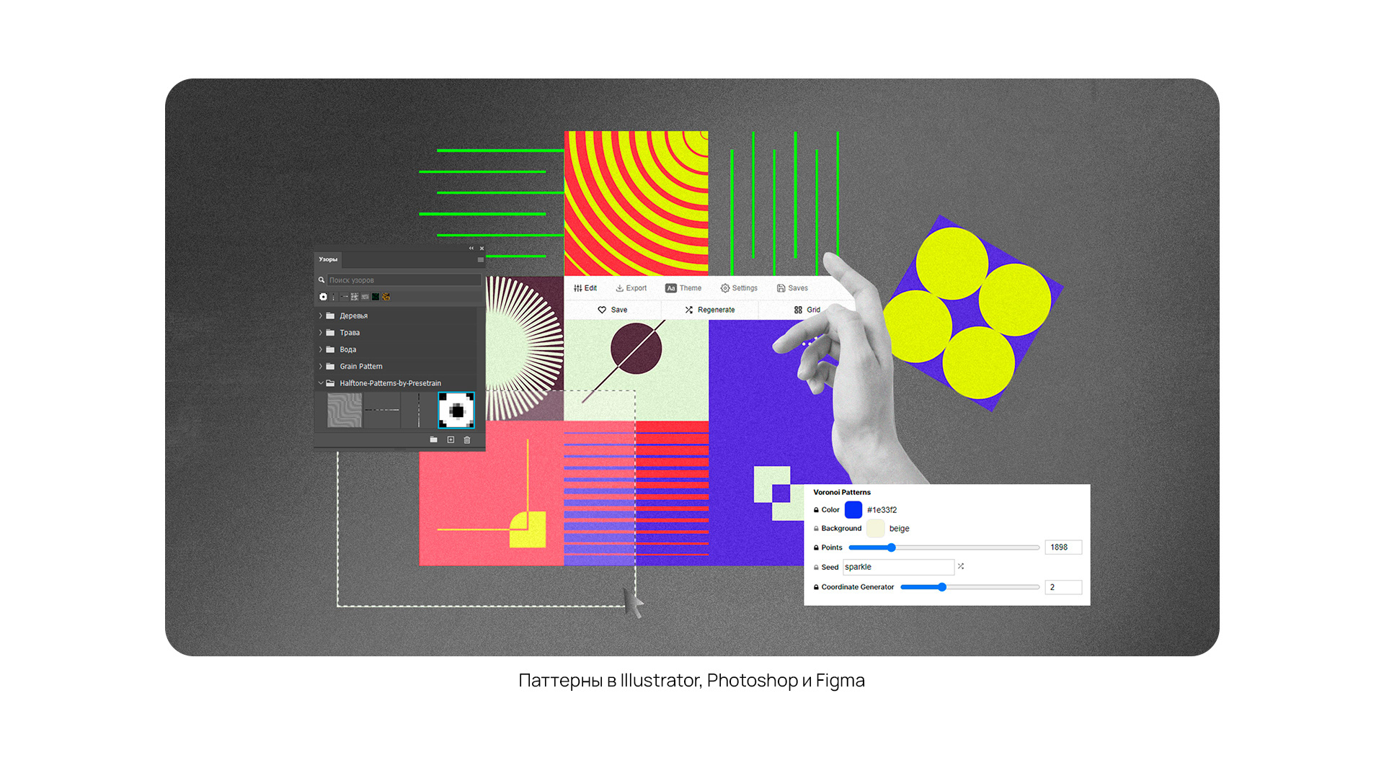Screen dimensions: 1384x778
Task: Click the blue Color swatch #1e33f2
Action: coord(853,510)
